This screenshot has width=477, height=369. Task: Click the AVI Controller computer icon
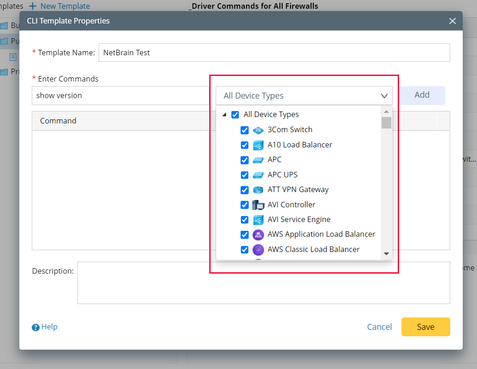(x=258, y=205)
